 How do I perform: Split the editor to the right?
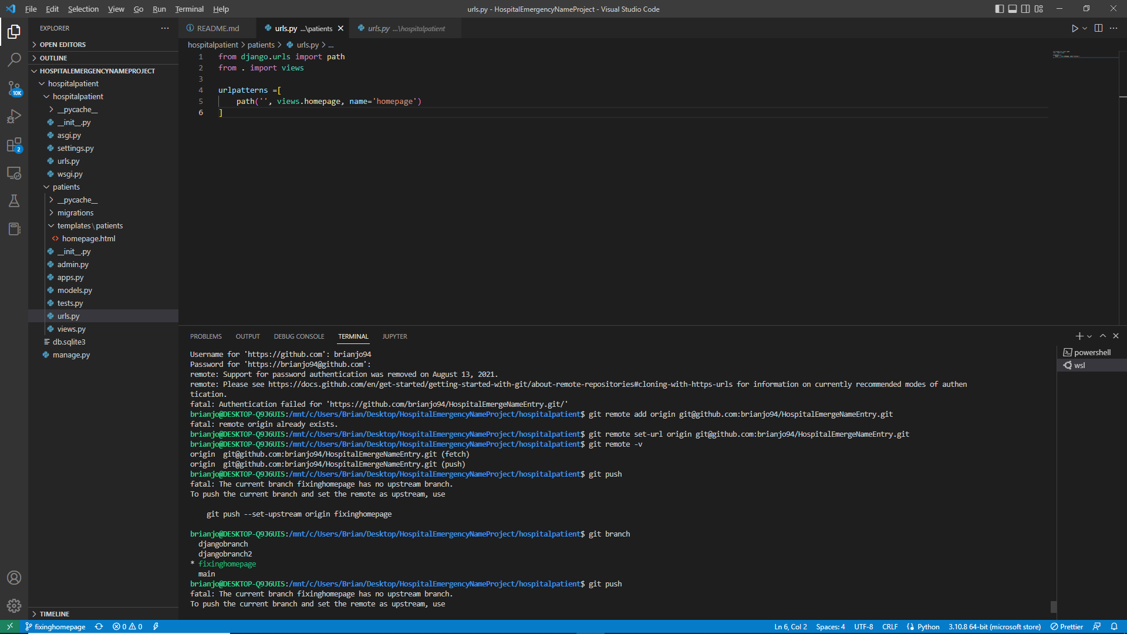[x=1098, y=28]
